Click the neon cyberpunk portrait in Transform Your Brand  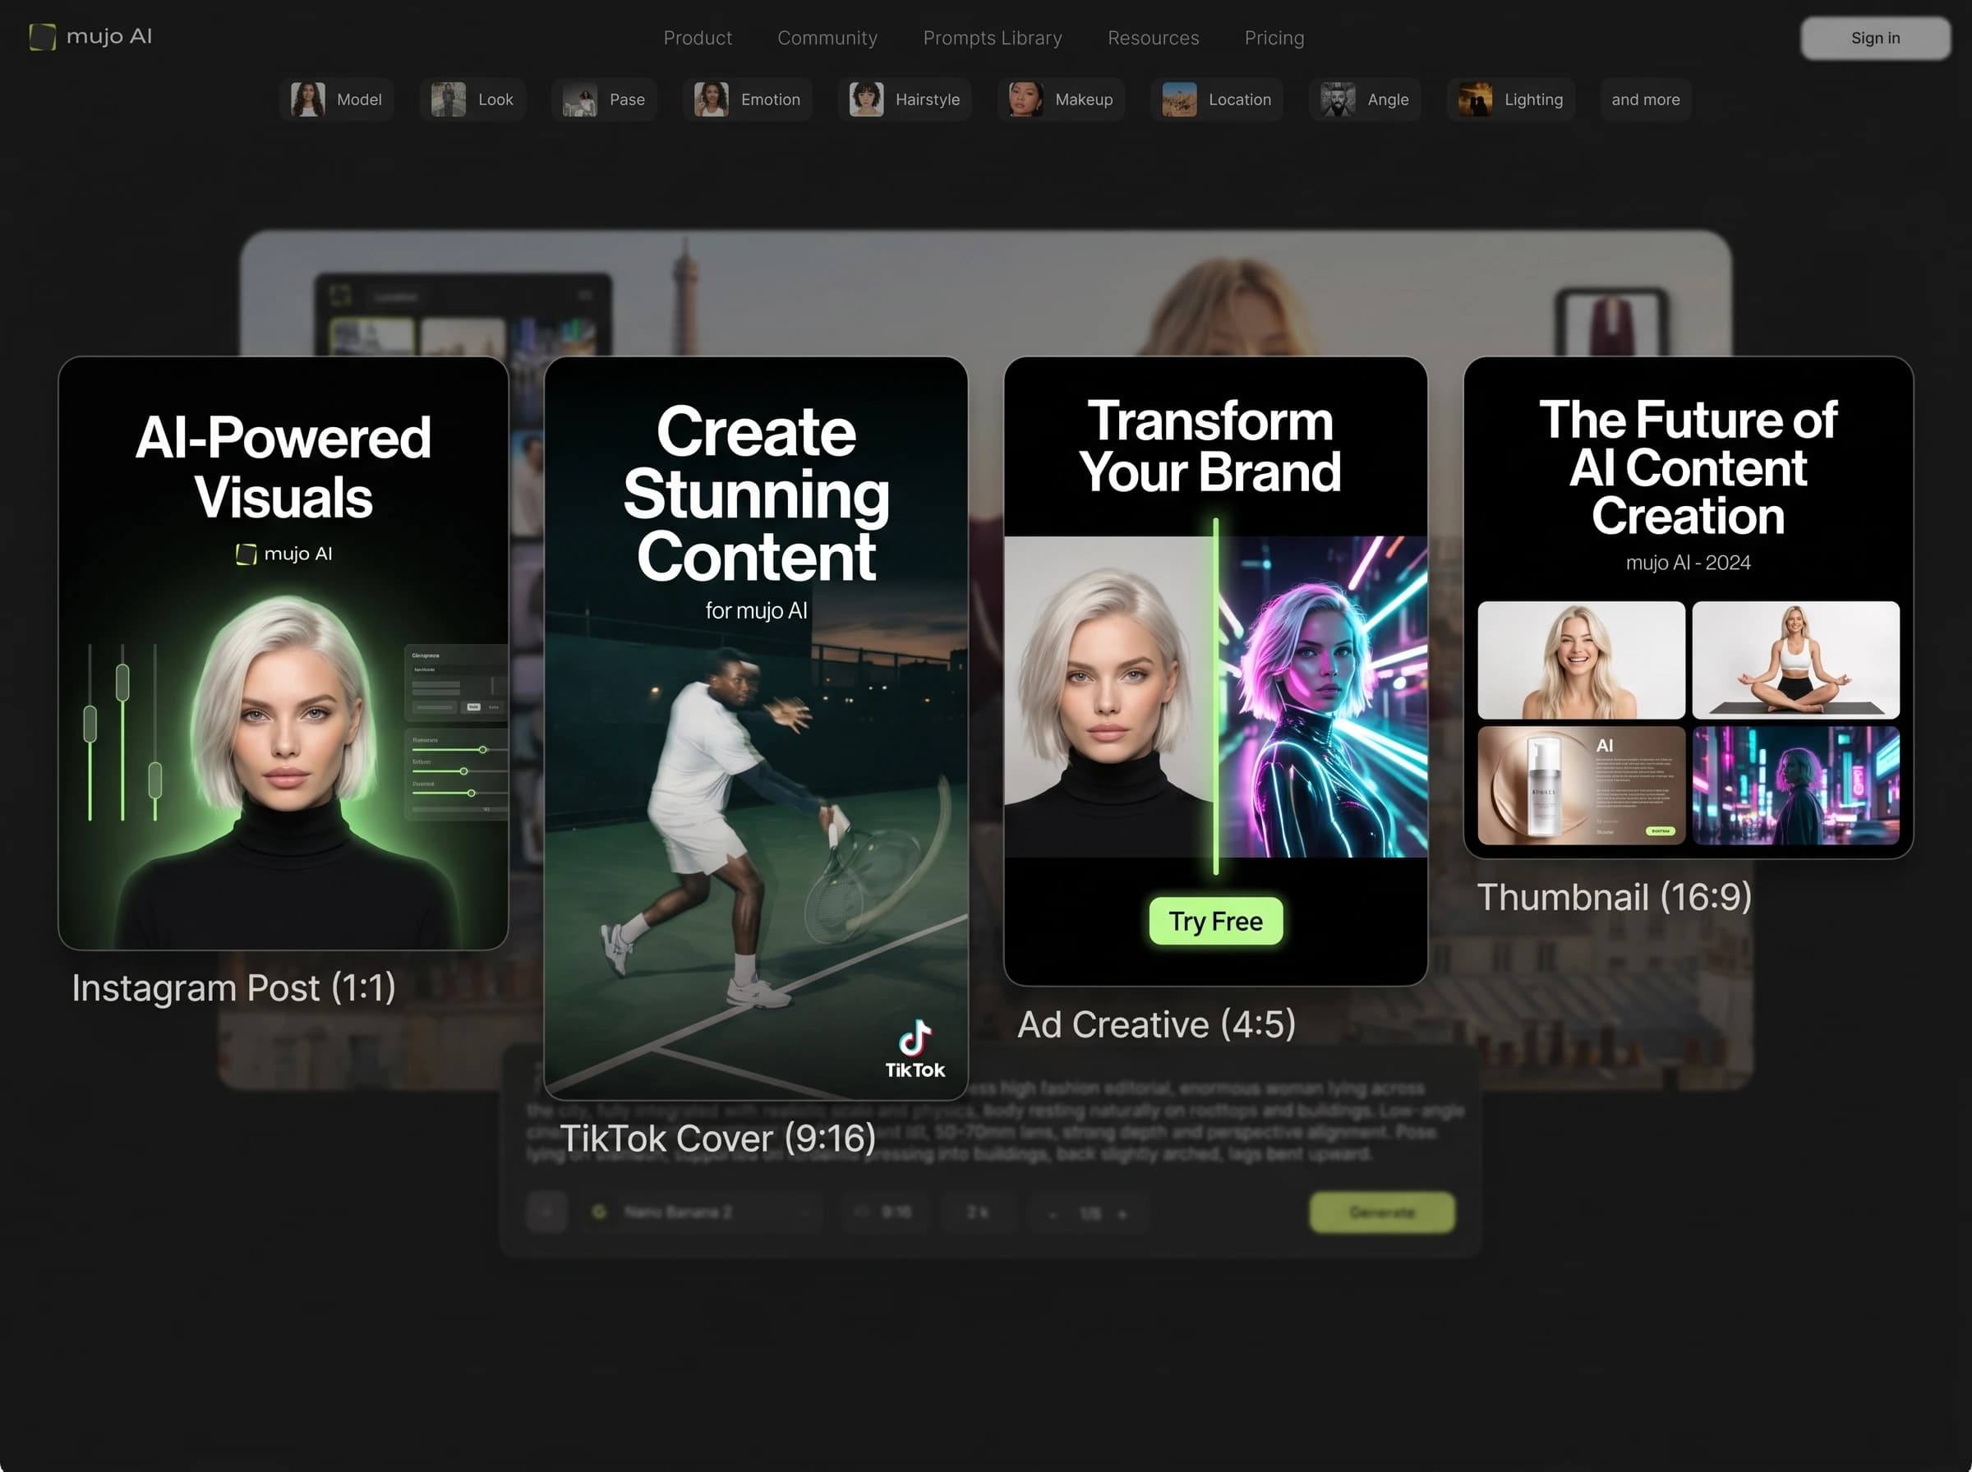[1323, 696]
